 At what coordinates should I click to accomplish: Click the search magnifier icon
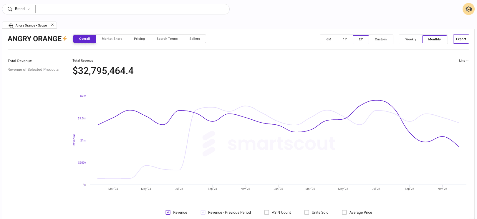pyautogui.click(x=10, y=9)
